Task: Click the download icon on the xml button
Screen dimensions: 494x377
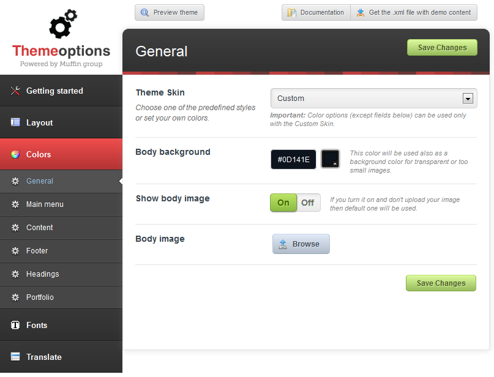Action: (361, 13)
